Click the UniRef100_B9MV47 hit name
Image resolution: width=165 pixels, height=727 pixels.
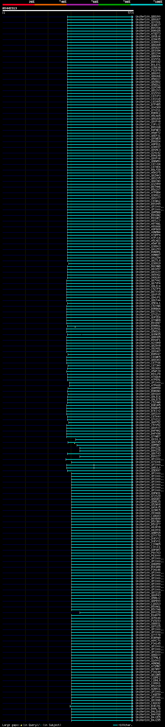pyautogui.click(x=148, y=354)
